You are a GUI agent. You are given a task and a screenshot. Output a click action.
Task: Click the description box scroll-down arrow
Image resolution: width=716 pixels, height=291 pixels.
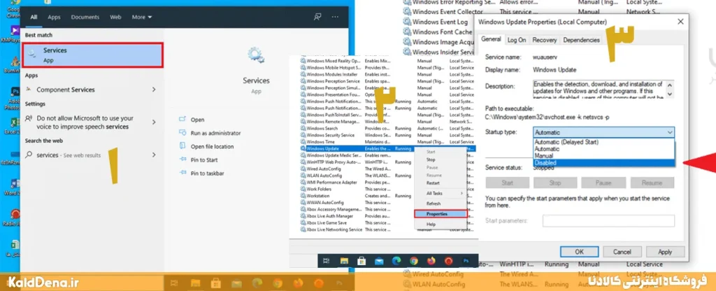(x=670, y=94)
